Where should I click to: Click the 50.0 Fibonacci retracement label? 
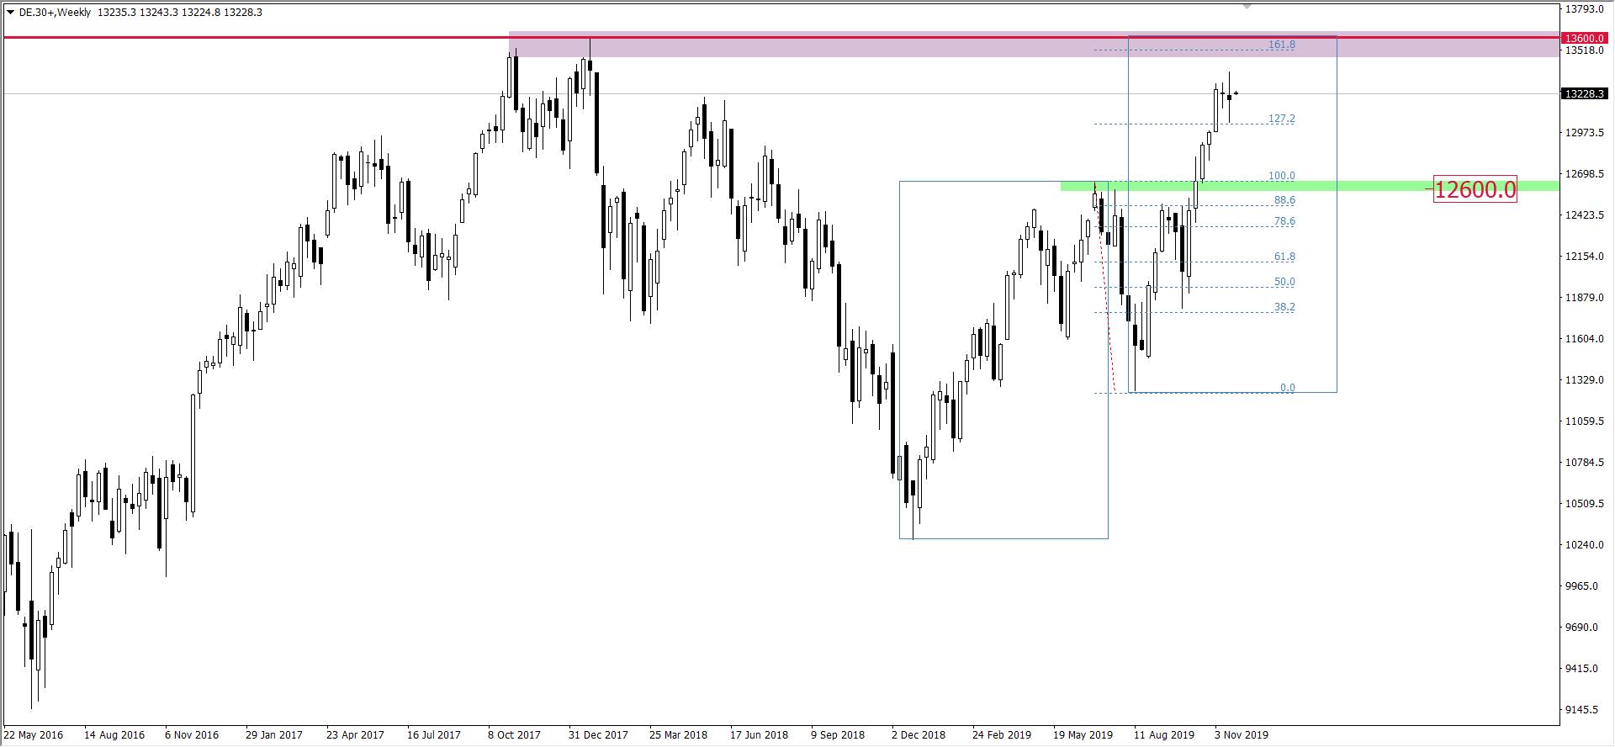(x=1284, y=282)
